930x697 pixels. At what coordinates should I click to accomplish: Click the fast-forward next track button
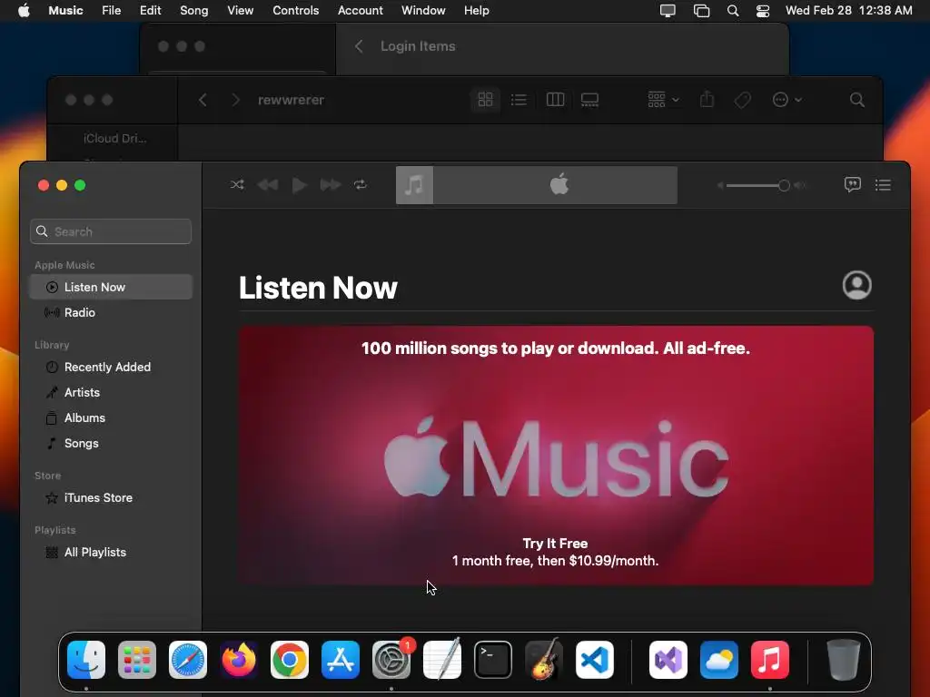tap(331, 185)
